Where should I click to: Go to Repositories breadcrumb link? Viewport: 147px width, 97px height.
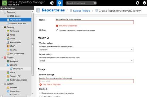53,10
